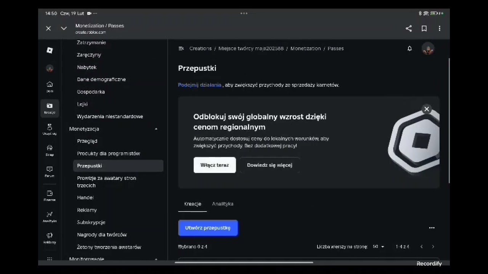Screen dimensions: 488x274
Task: Click the small avatar in left rail
Action: click(50, 68)
